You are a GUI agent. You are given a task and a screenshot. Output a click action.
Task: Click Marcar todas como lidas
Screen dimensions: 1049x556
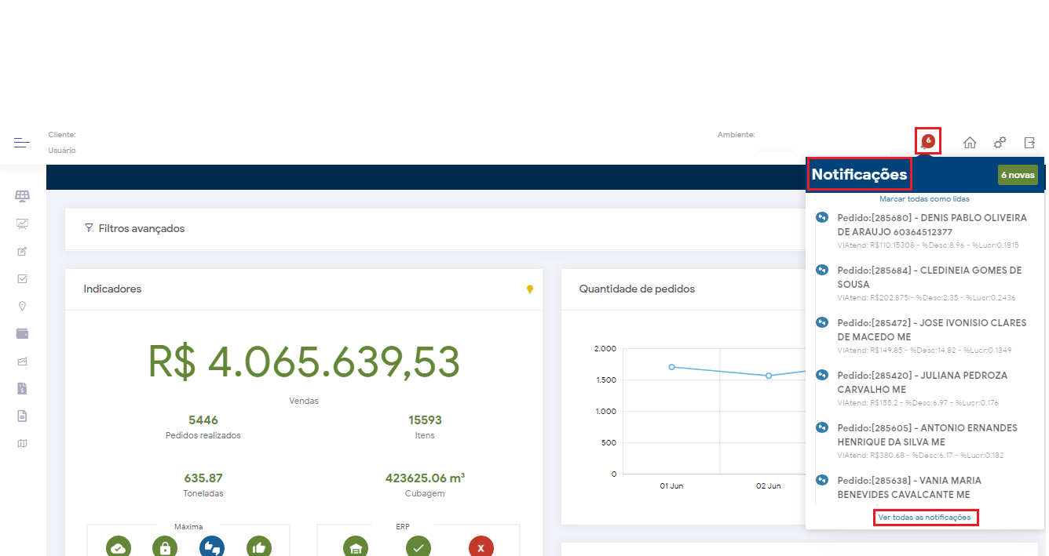(924, 199)
